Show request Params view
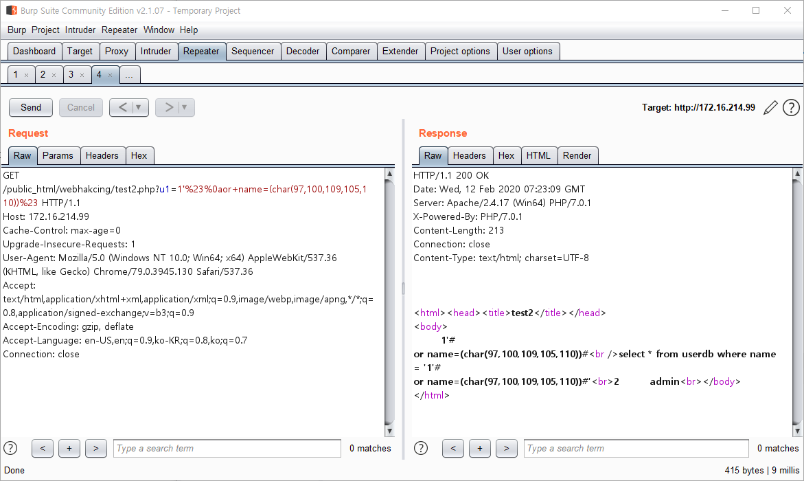The width and height of the screenshot is (804, 481). coord(58,155)
